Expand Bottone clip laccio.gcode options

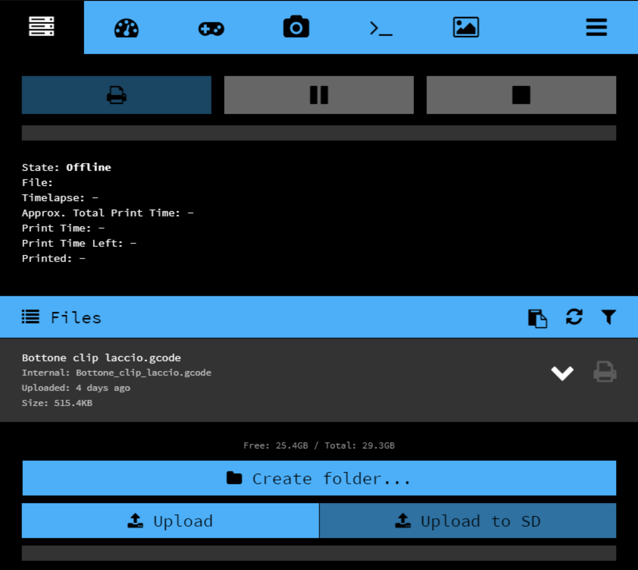click(x=562, y=373)
